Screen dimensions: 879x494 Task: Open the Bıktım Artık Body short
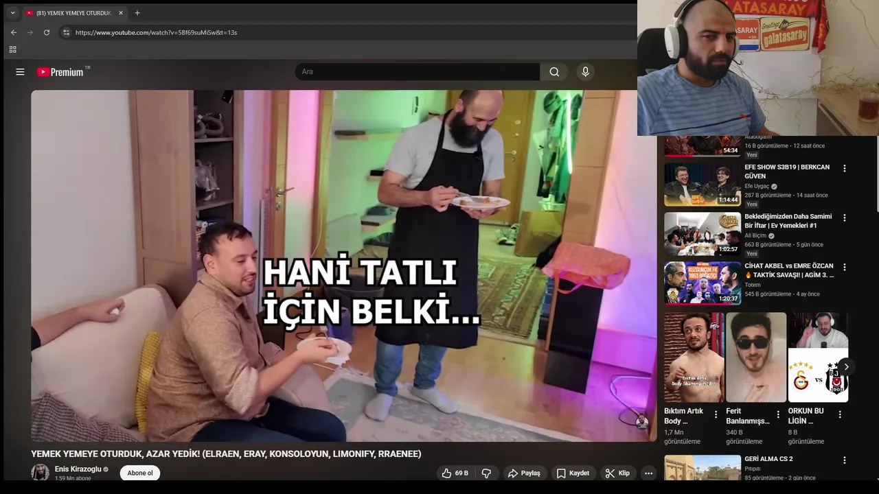694,357
